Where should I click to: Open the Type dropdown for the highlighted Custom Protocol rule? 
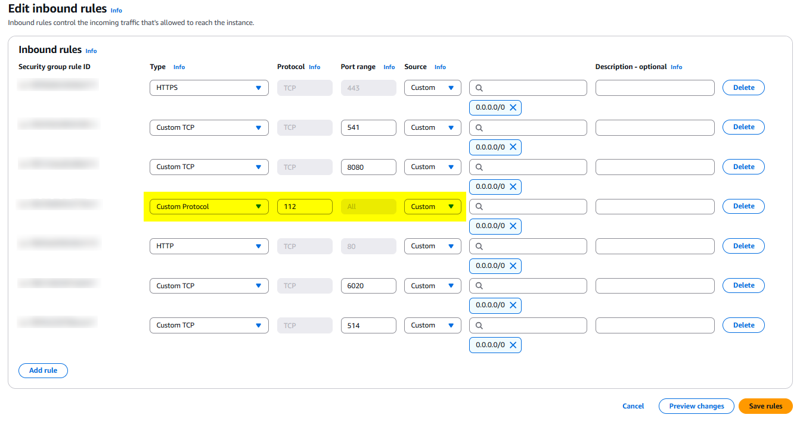[209, 206]
